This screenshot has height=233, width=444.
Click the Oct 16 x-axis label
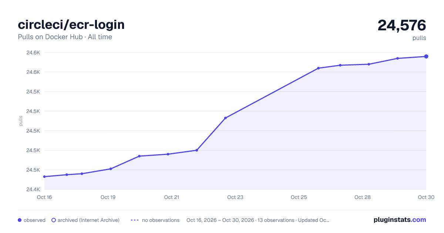tap(44, 197)
